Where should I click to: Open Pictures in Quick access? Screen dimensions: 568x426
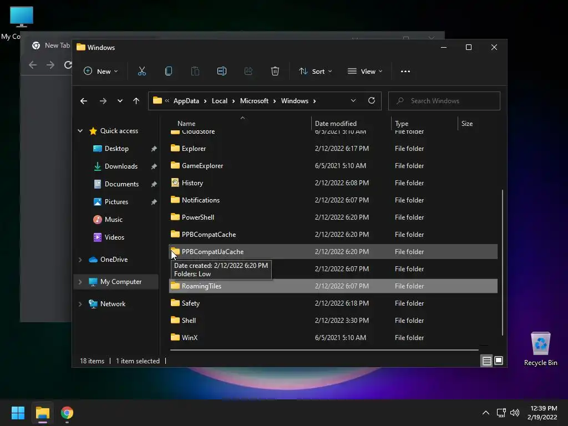point(116,202)
